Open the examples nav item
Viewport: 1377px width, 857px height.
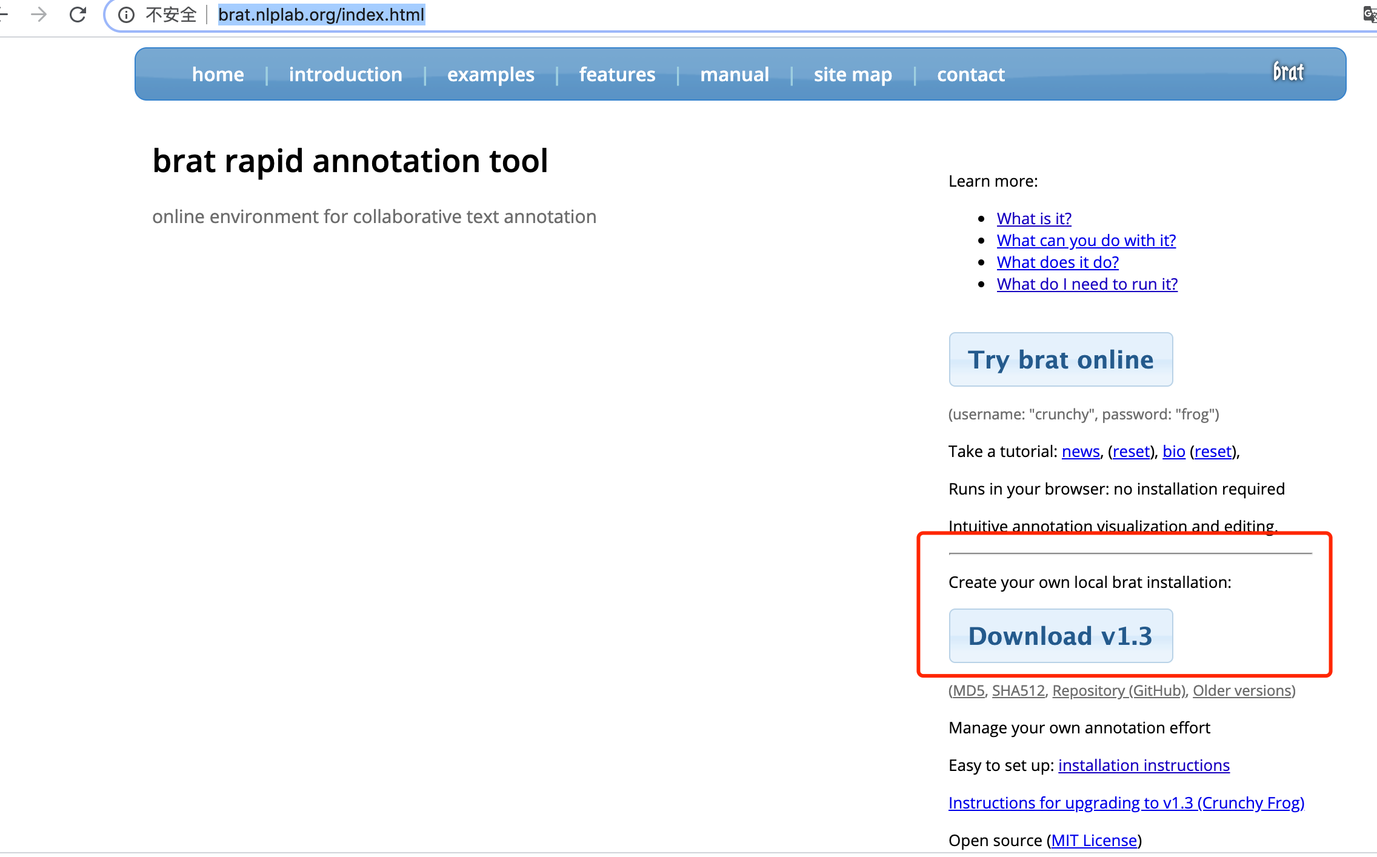pos(490,75)
